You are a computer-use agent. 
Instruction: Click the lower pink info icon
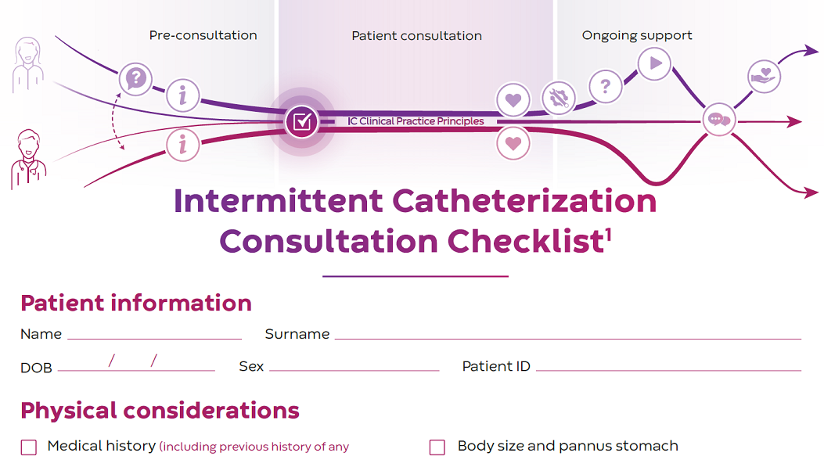tap(182, 144)
